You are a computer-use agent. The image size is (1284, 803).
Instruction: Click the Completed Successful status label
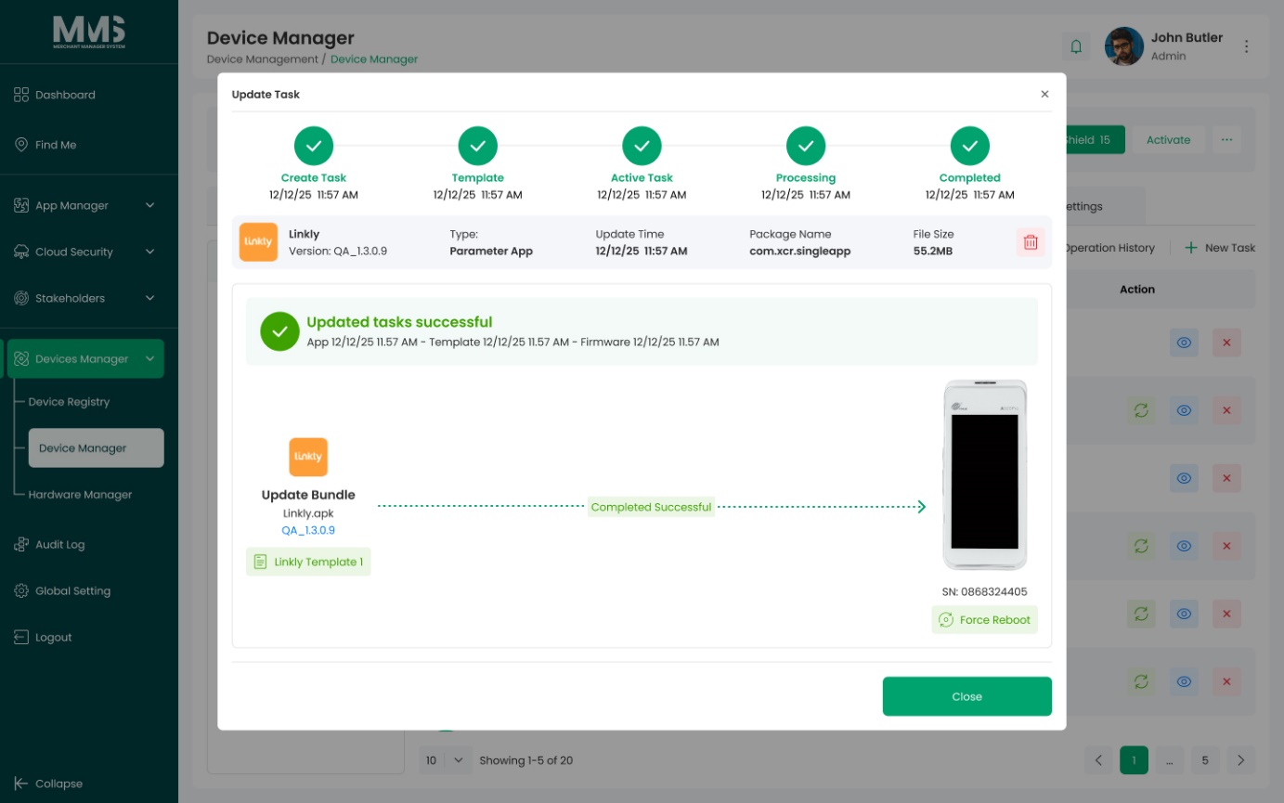click(651, 507)
